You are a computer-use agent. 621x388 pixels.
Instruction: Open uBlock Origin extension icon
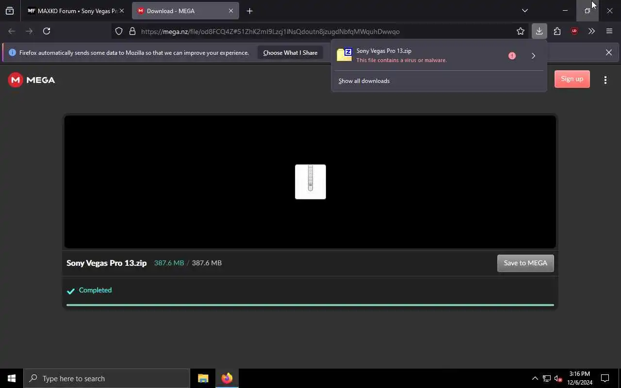(x=574, y=31)
